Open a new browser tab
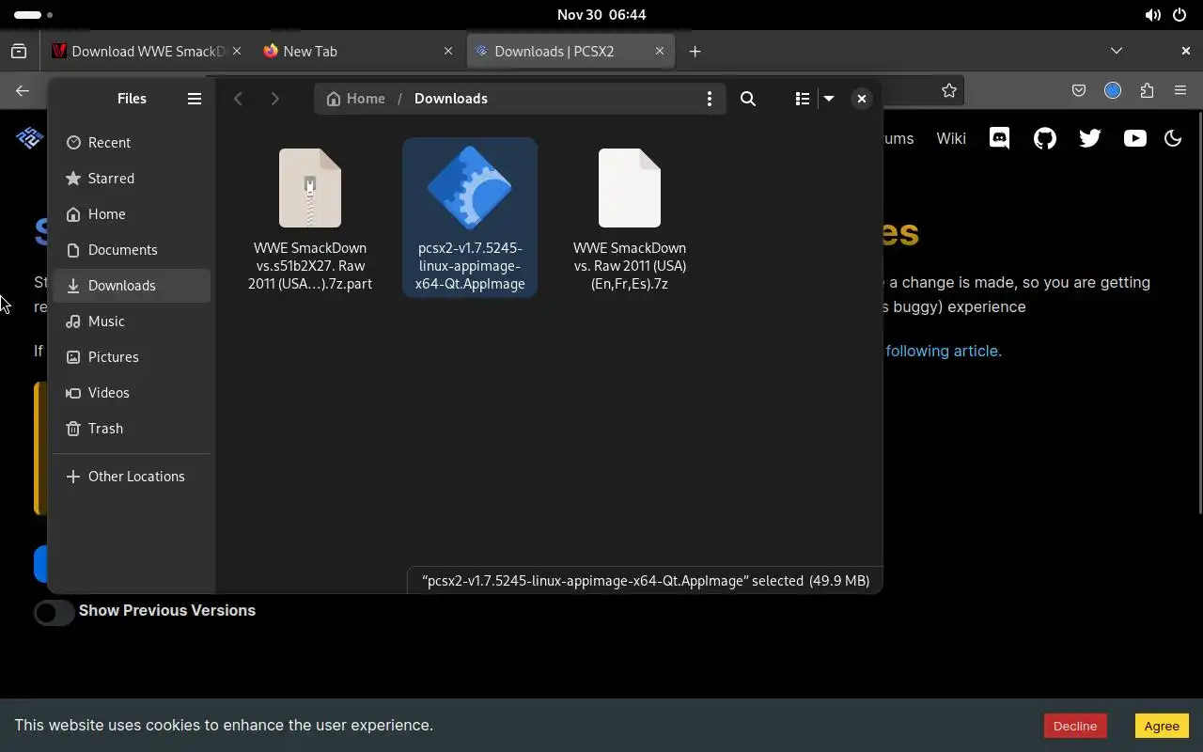Screen dimensions: 1203x752 (695, 52)
